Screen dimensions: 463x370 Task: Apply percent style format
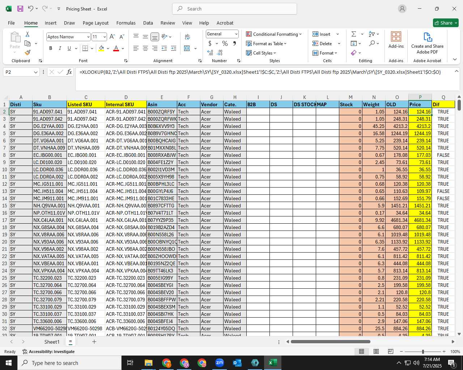pos(225,43)
